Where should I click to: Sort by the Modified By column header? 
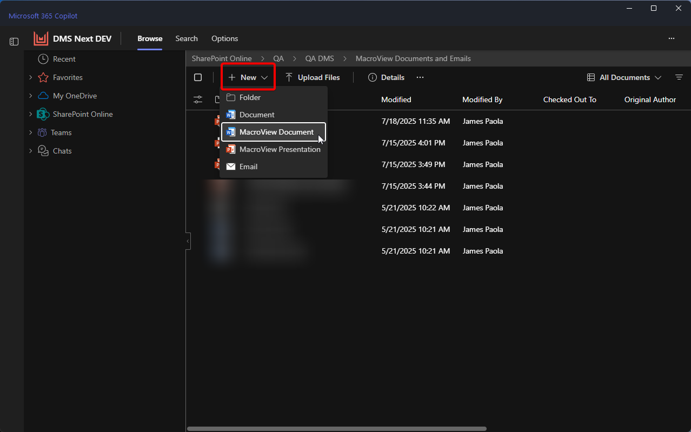tap(482, 99)
